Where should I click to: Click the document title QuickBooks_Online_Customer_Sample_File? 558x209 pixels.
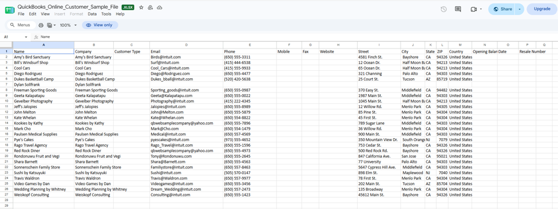(68, 7)
